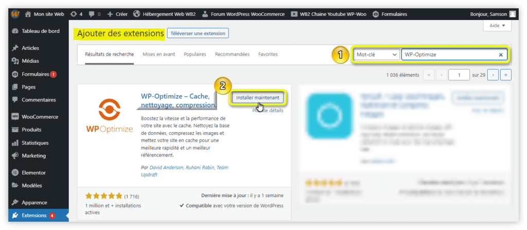Image resolution: width=527 pixels, height=230 pixels.
Task: Switch to Populaires tab
Action: pyautogui.click(x=195, y=54)
